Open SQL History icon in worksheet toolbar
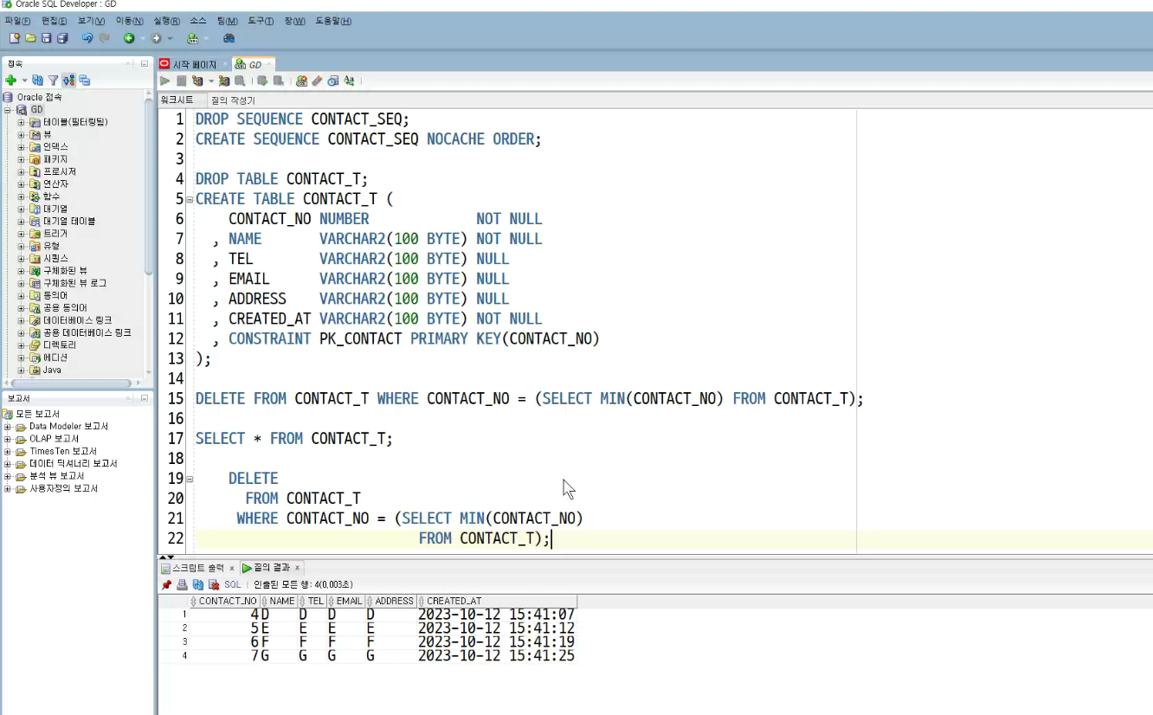This screenshot has width=1153, height=715. coord(332,81)
